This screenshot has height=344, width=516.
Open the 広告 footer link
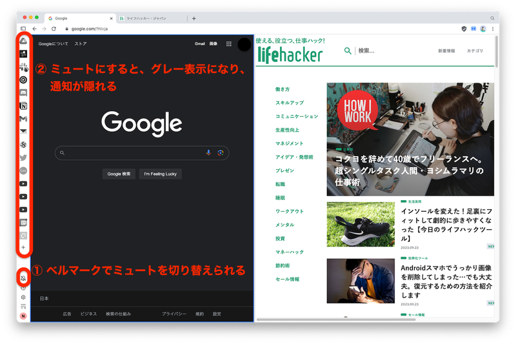click(67, 314)
